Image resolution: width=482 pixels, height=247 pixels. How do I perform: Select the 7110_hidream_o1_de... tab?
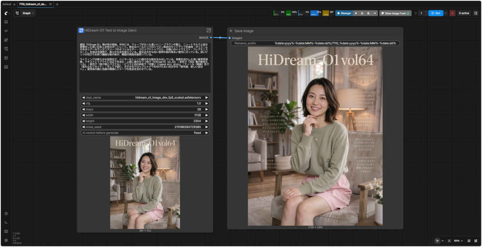tap(32, 4)
